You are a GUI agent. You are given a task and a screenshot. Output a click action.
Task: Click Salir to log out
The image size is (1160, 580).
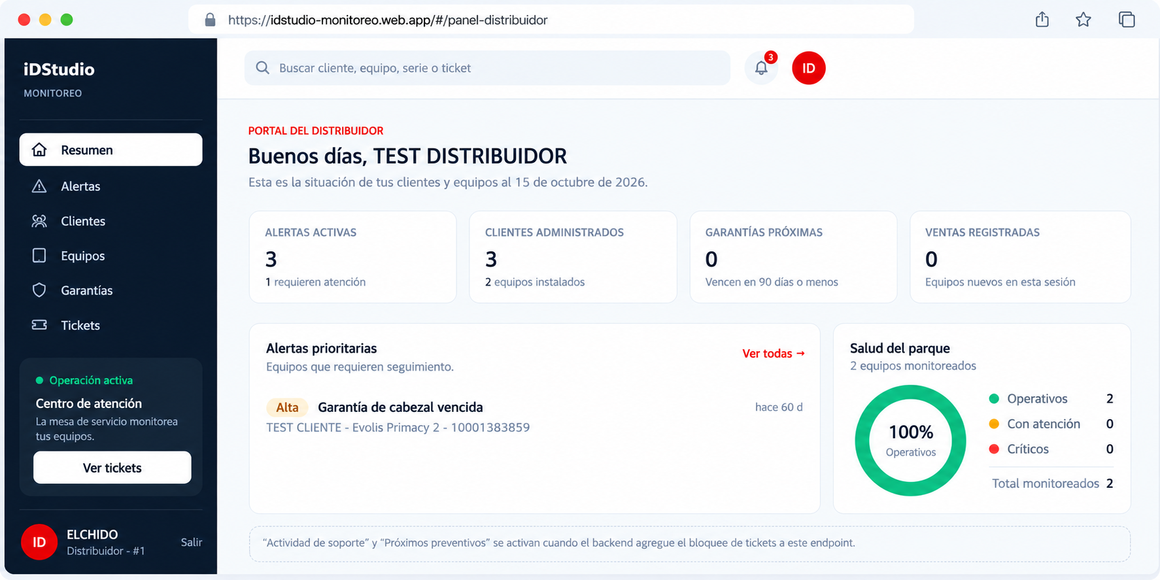(192, 542)
